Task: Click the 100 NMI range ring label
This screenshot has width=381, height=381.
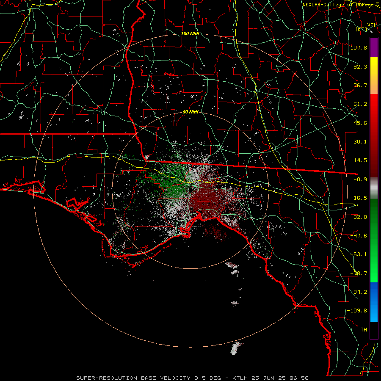Action: point(190,33)
